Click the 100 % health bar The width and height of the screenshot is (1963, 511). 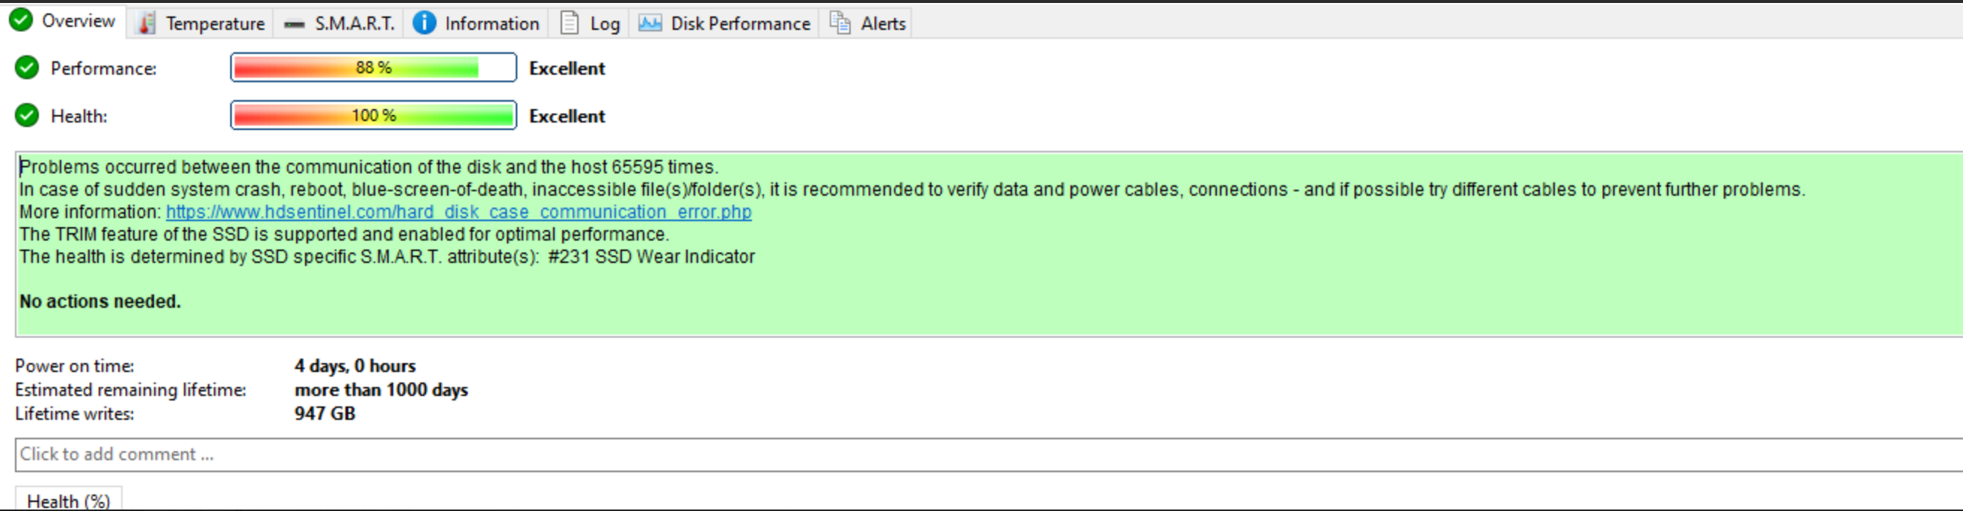pos(374,115)
